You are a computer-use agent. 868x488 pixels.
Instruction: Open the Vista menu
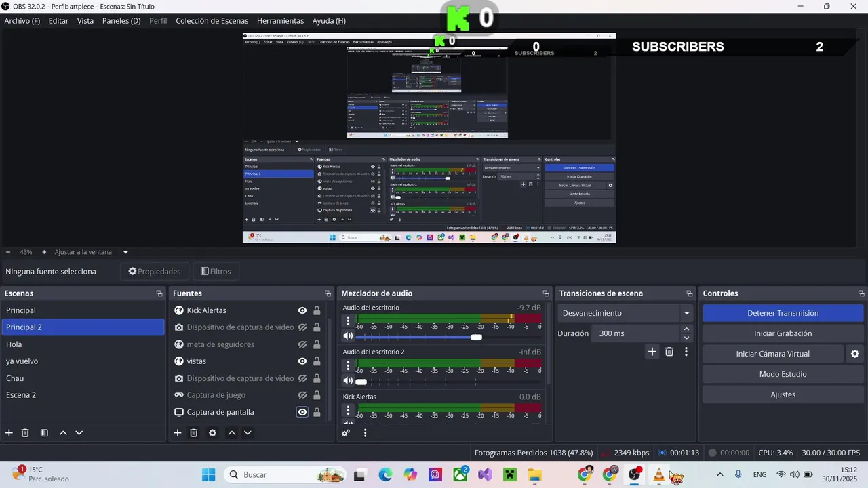coord(85,21)
